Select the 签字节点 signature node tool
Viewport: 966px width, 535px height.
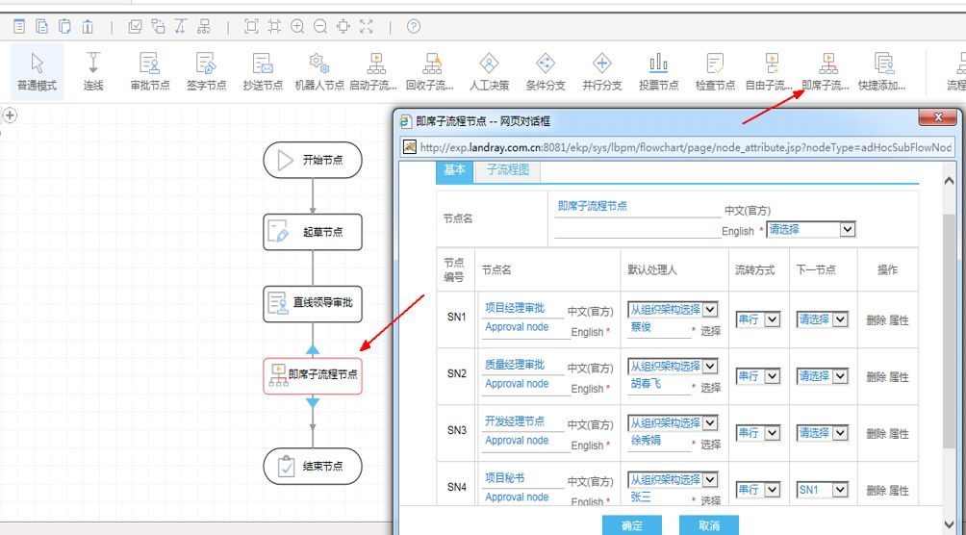pyautogui.click(x=206, y=72)
